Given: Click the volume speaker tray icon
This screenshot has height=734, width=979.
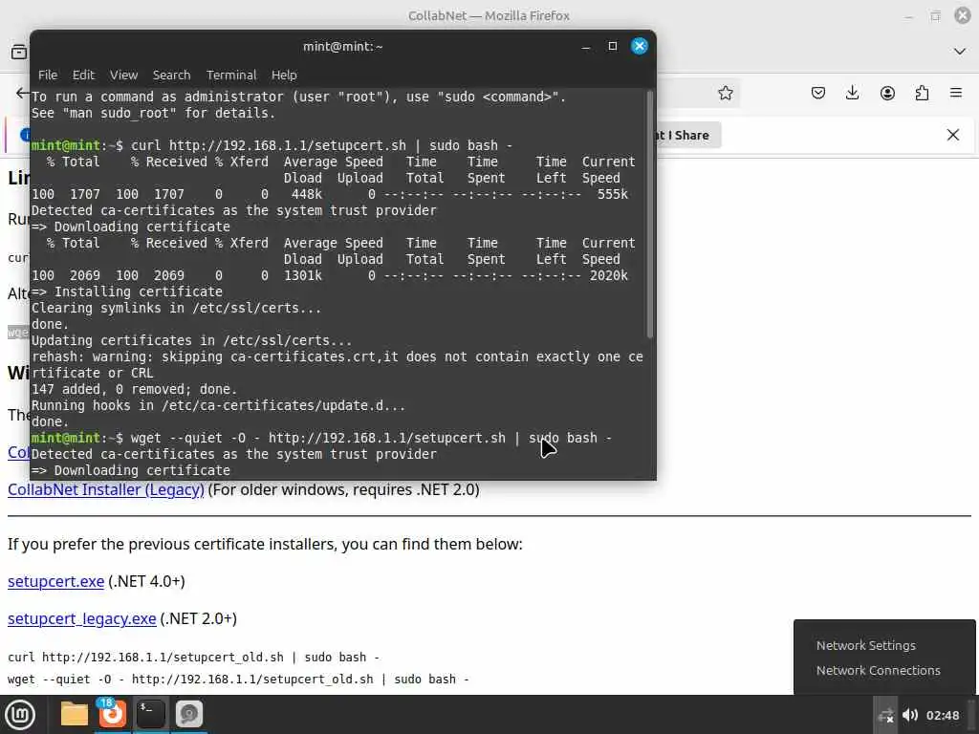Looking at the screenshot, I should (x=910, y=715).
